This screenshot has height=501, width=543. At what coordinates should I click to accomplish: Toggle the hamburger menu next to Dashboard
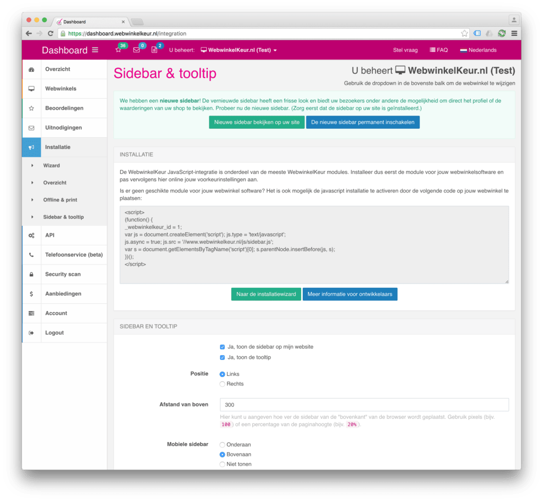[x=95, y=50]
